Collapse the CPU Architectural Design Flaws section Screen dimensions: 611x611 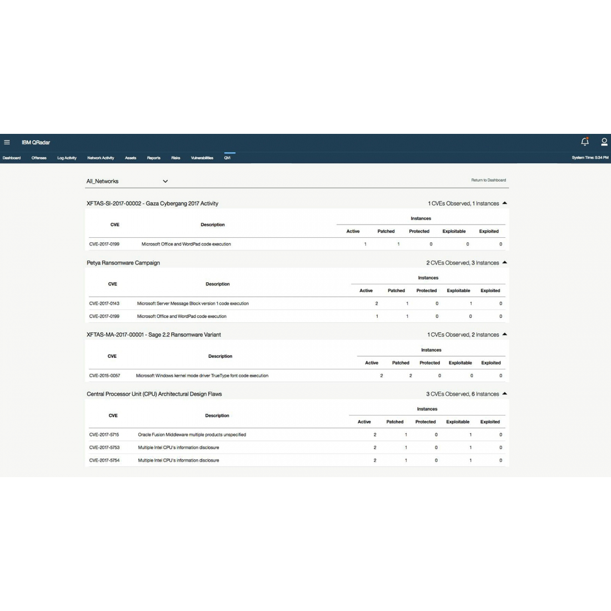point(504,393)
